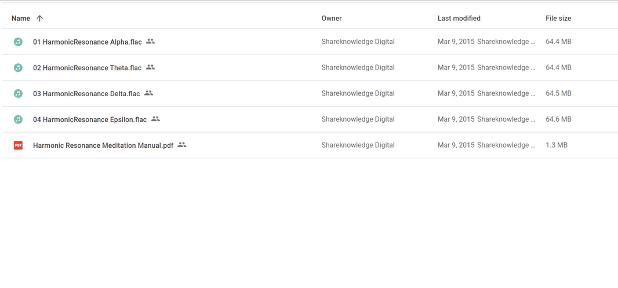Open 01 HarmonicResonance Alpha.flac file name
618x288 pixels.
pyautogui.click(x=88, y=42)
